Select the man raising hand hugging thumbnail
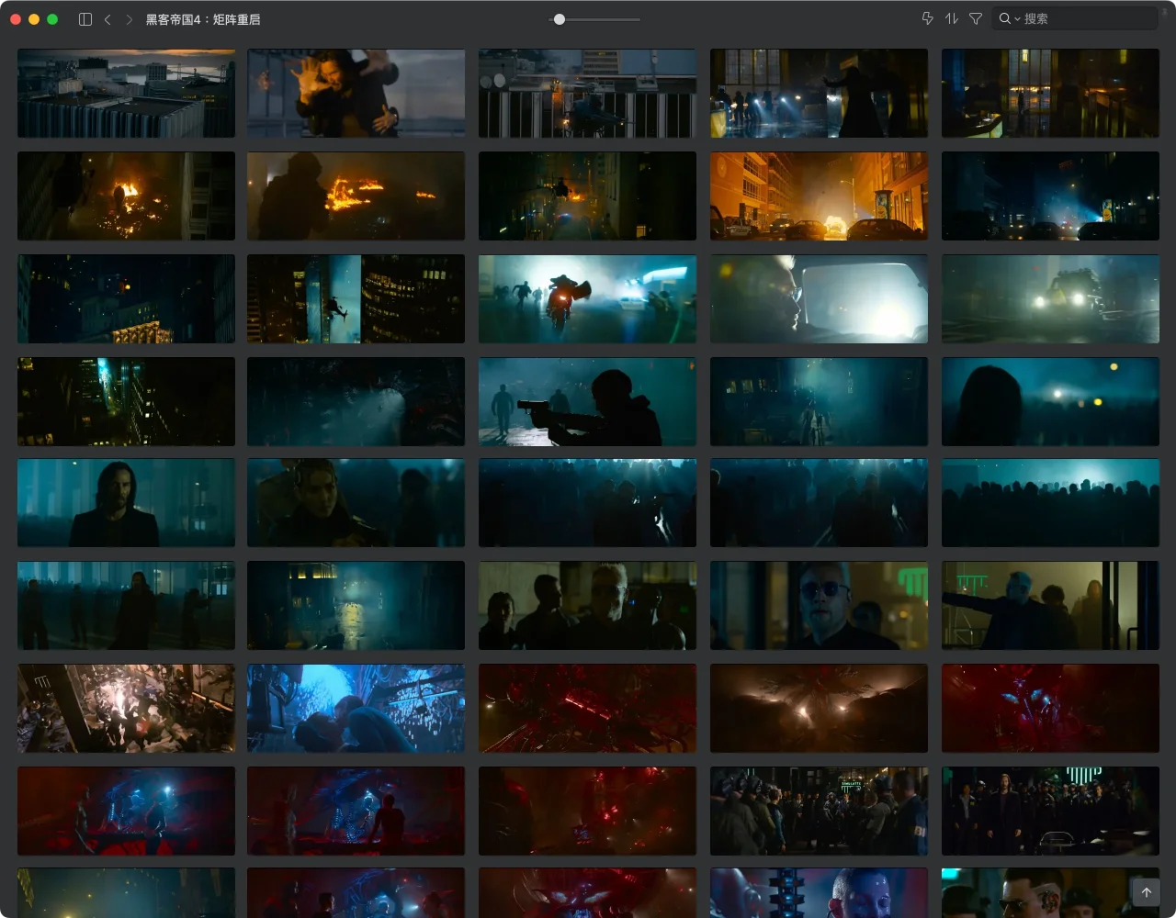This screenshot has width=1176, height=918. tap(356, 94)
